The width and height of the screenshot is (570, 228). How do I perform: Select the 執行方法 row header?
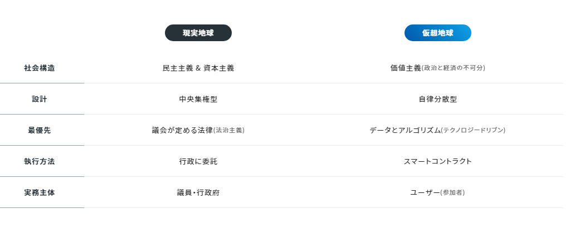[40, 161]
